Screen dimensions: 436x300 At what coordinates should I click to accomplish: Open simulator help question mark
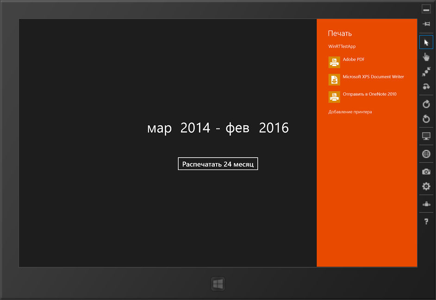tap(426, 221)
